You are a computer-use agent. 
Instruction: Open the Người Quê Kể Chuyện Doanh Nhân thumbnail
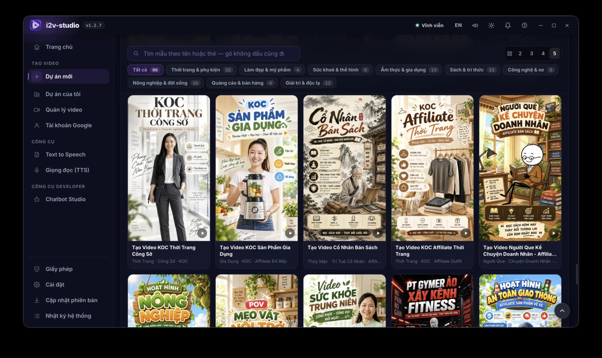coord(520,168)
